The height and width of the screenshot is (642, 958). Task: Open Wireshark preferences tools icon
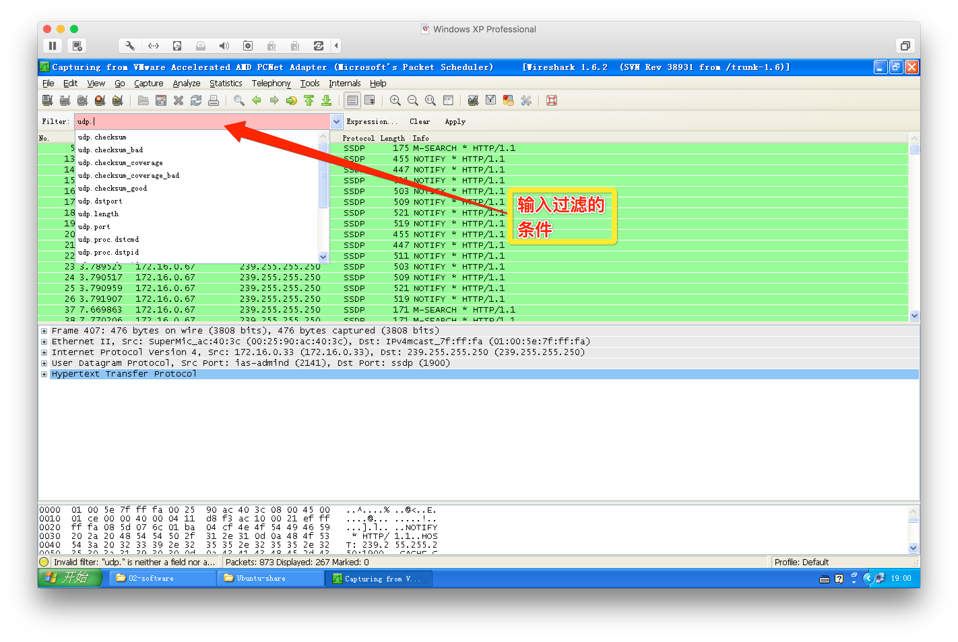(526, 100)
